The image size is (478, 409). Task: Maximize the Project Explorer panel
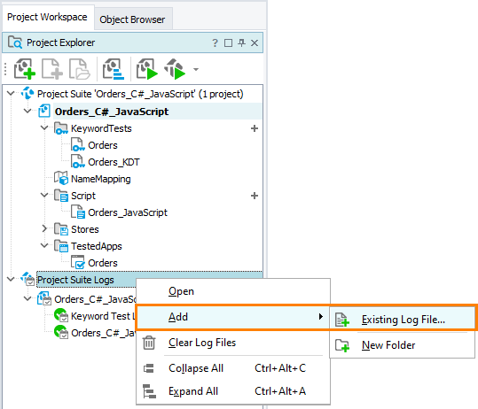click(228, 42)
